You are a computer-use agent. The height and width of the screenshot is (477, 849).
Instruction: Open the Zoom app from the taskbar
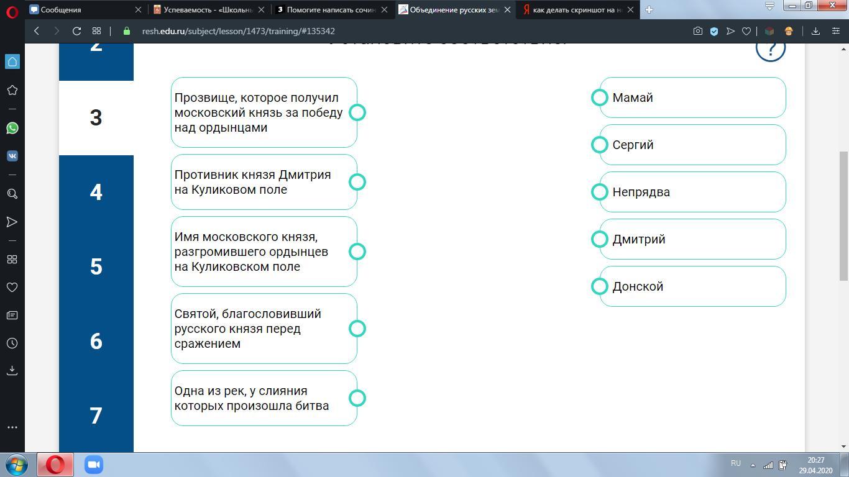tap(94, 465)
